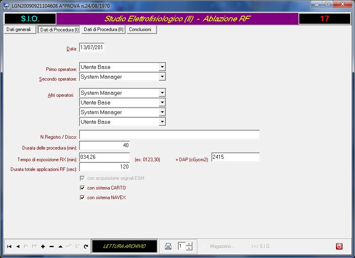This screenshot has width=355, height=258.
Task: Expand fourth Altri operatori dropdown
Action: click(x=162, y=122)
